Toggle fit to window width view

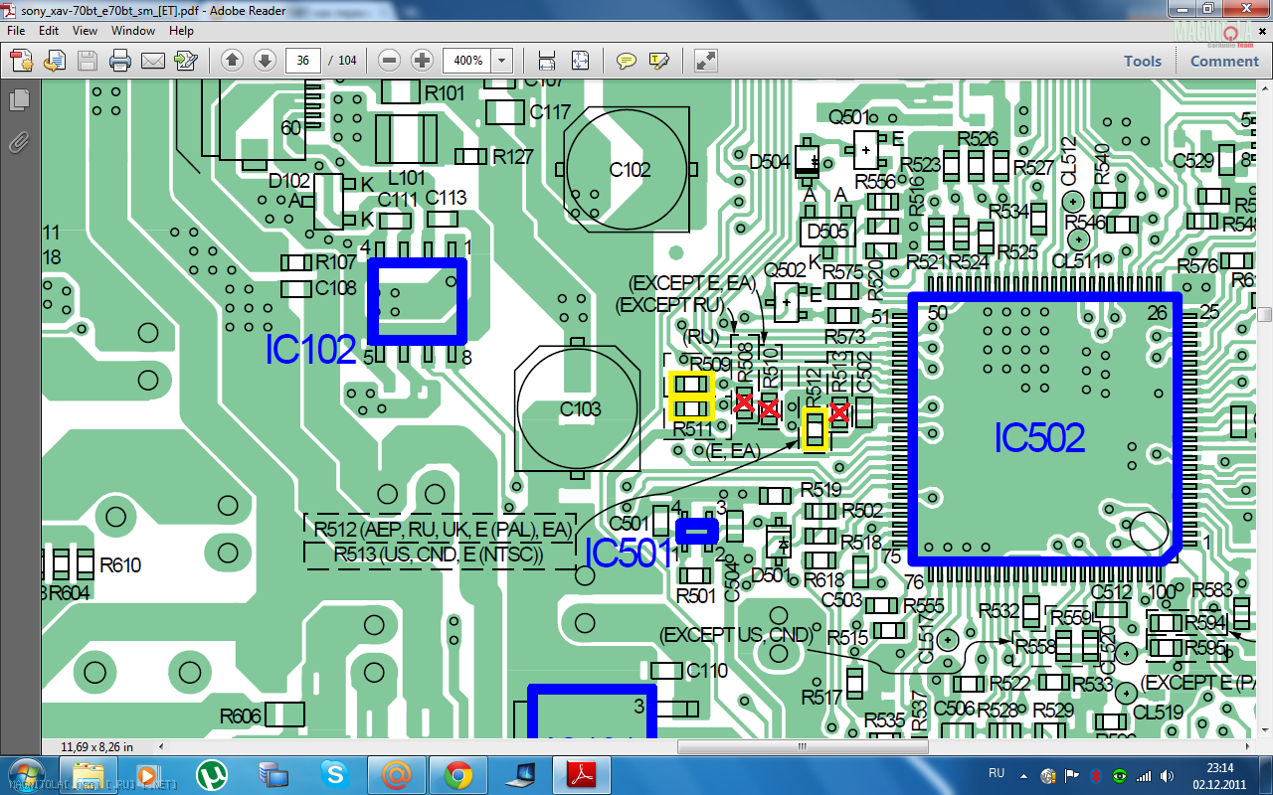click(547, 61)
